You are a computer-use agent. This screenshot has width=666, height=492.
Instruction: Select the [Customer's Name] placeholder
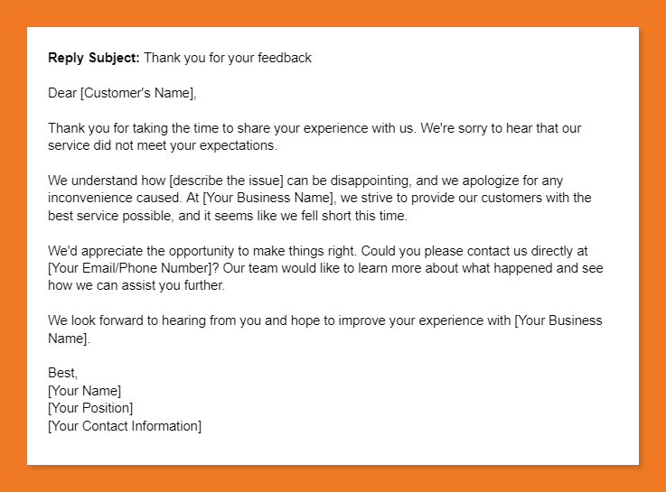point(136,93)
